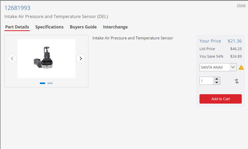Open the Buyers Guide tab
The width and height of the screenshot is (248, 149).
[83, 27]
